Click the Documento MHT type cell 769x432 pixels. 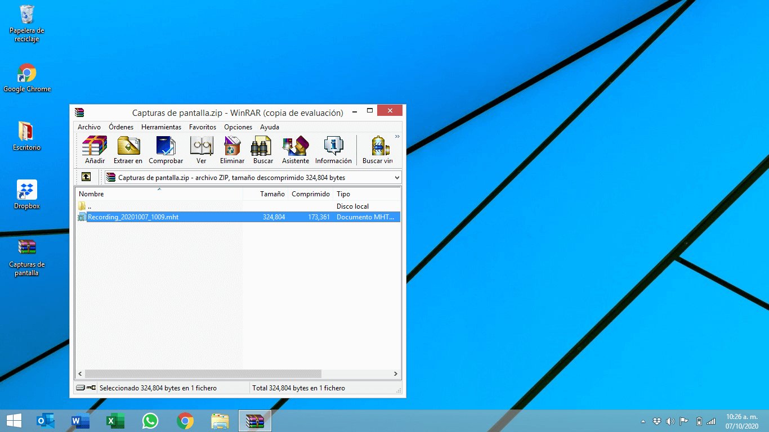[x=365, y=217]
